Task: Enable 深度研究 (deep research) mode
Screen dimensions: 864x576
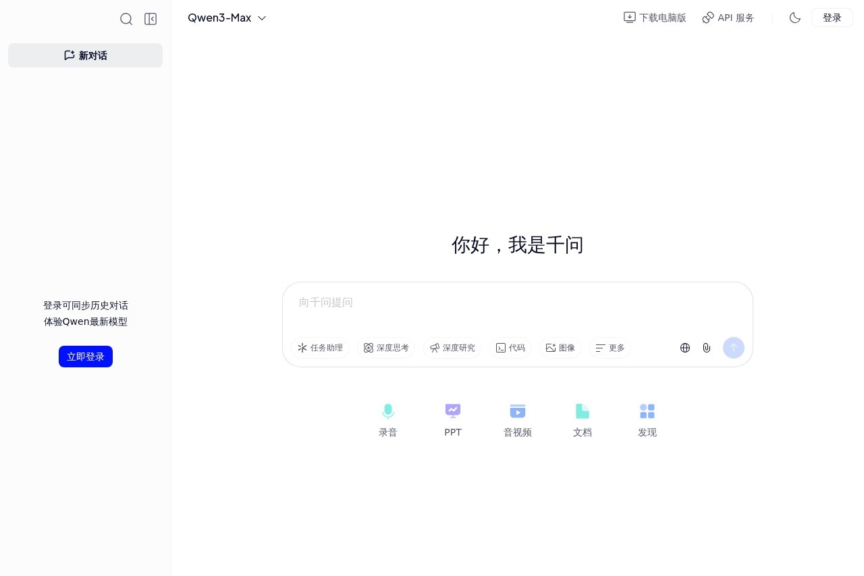Action: (452, 348)
